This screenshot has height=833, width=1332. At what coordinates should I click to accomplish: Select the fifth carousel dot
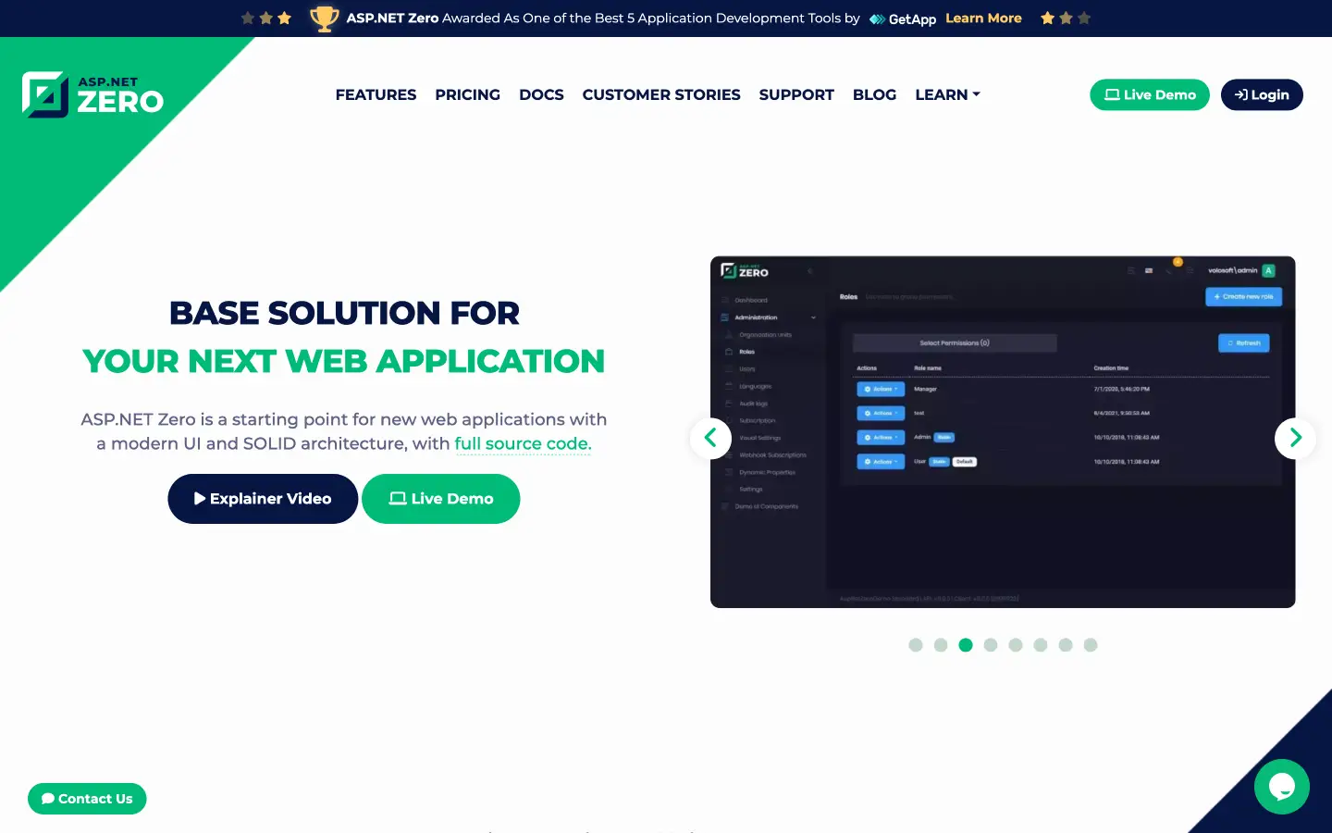click(1016, 645)
